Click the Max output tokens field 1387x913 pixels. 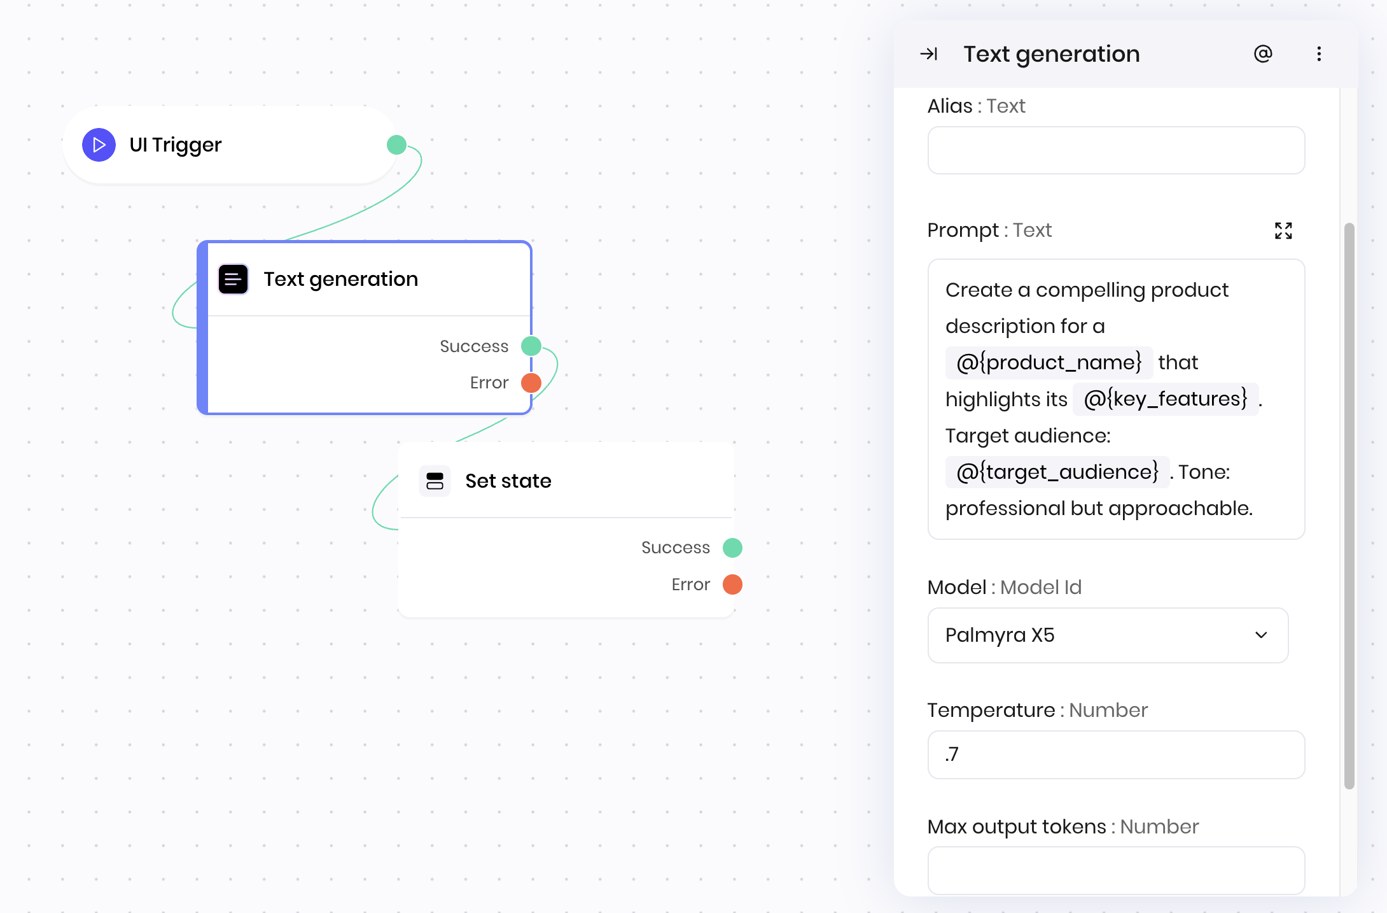point(1116,870)
